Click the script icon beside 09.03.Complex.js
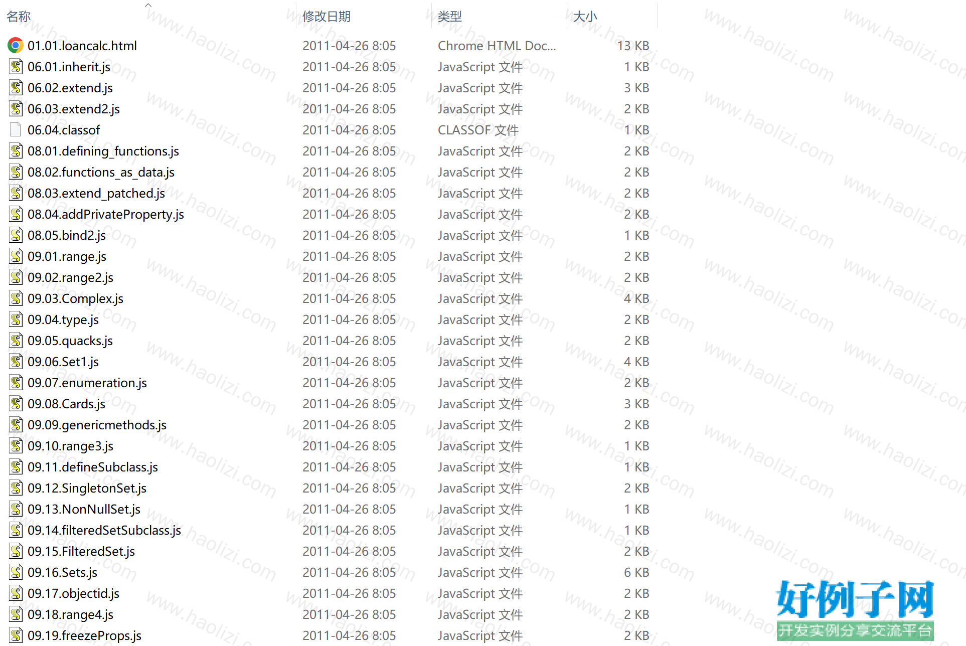 [16, 298]
